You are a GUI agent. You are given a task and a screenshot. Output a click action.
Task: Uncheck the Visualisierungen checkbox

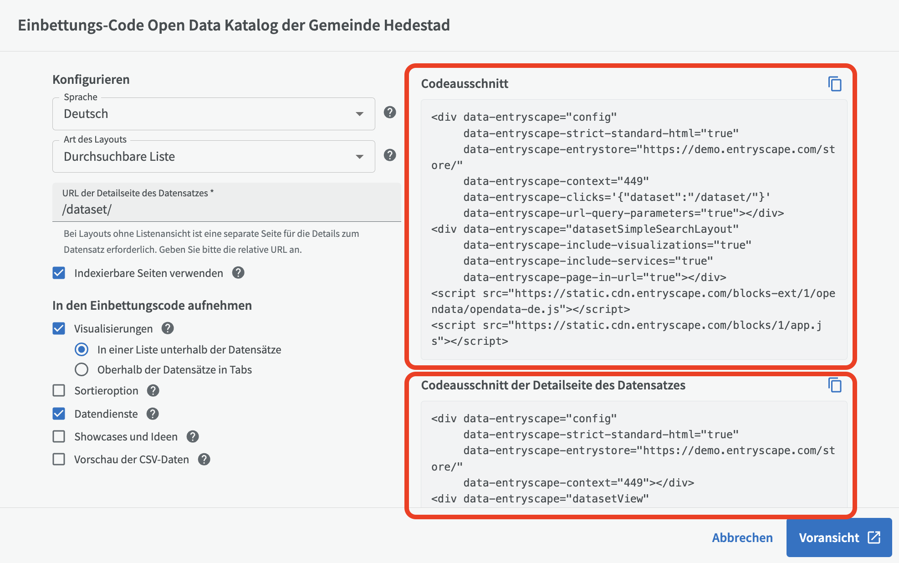[x=59, y=328]
